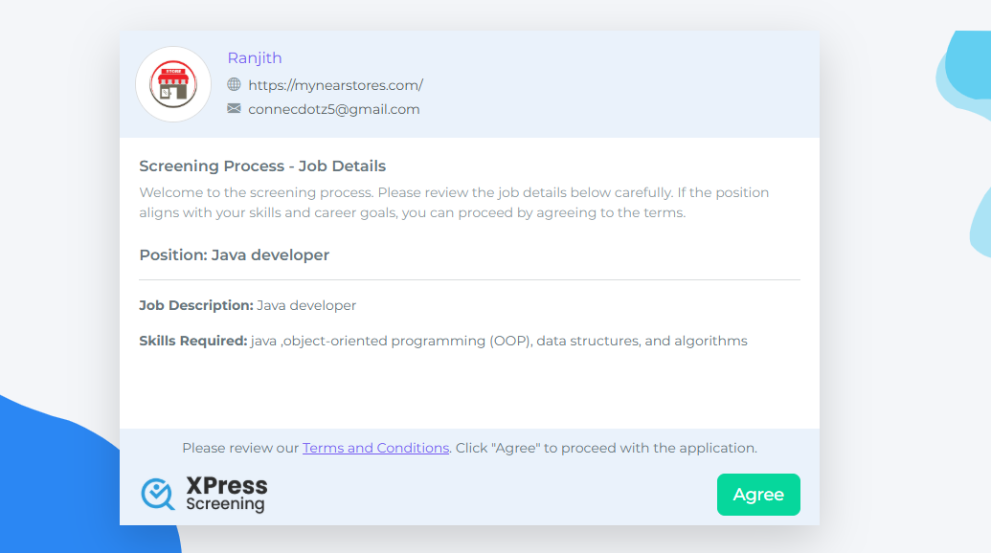Click the recruiter name Ranjith

[255, 58]
